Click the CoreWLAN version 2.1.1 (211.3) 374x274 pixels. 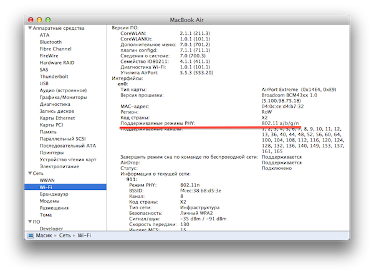195,34
